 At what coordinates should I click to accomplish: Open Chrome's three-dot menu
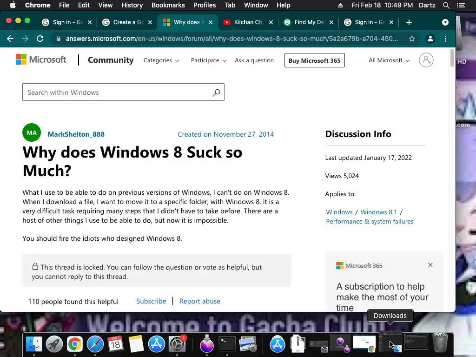pyautogui.click(x=445, y=39)
